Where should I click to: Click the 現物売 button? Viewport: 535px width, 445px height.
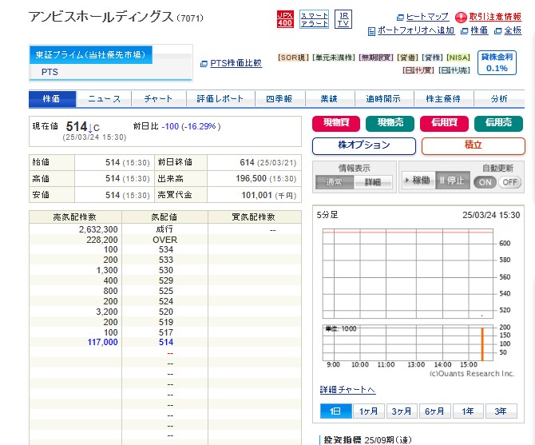click(x=390, y=123)
